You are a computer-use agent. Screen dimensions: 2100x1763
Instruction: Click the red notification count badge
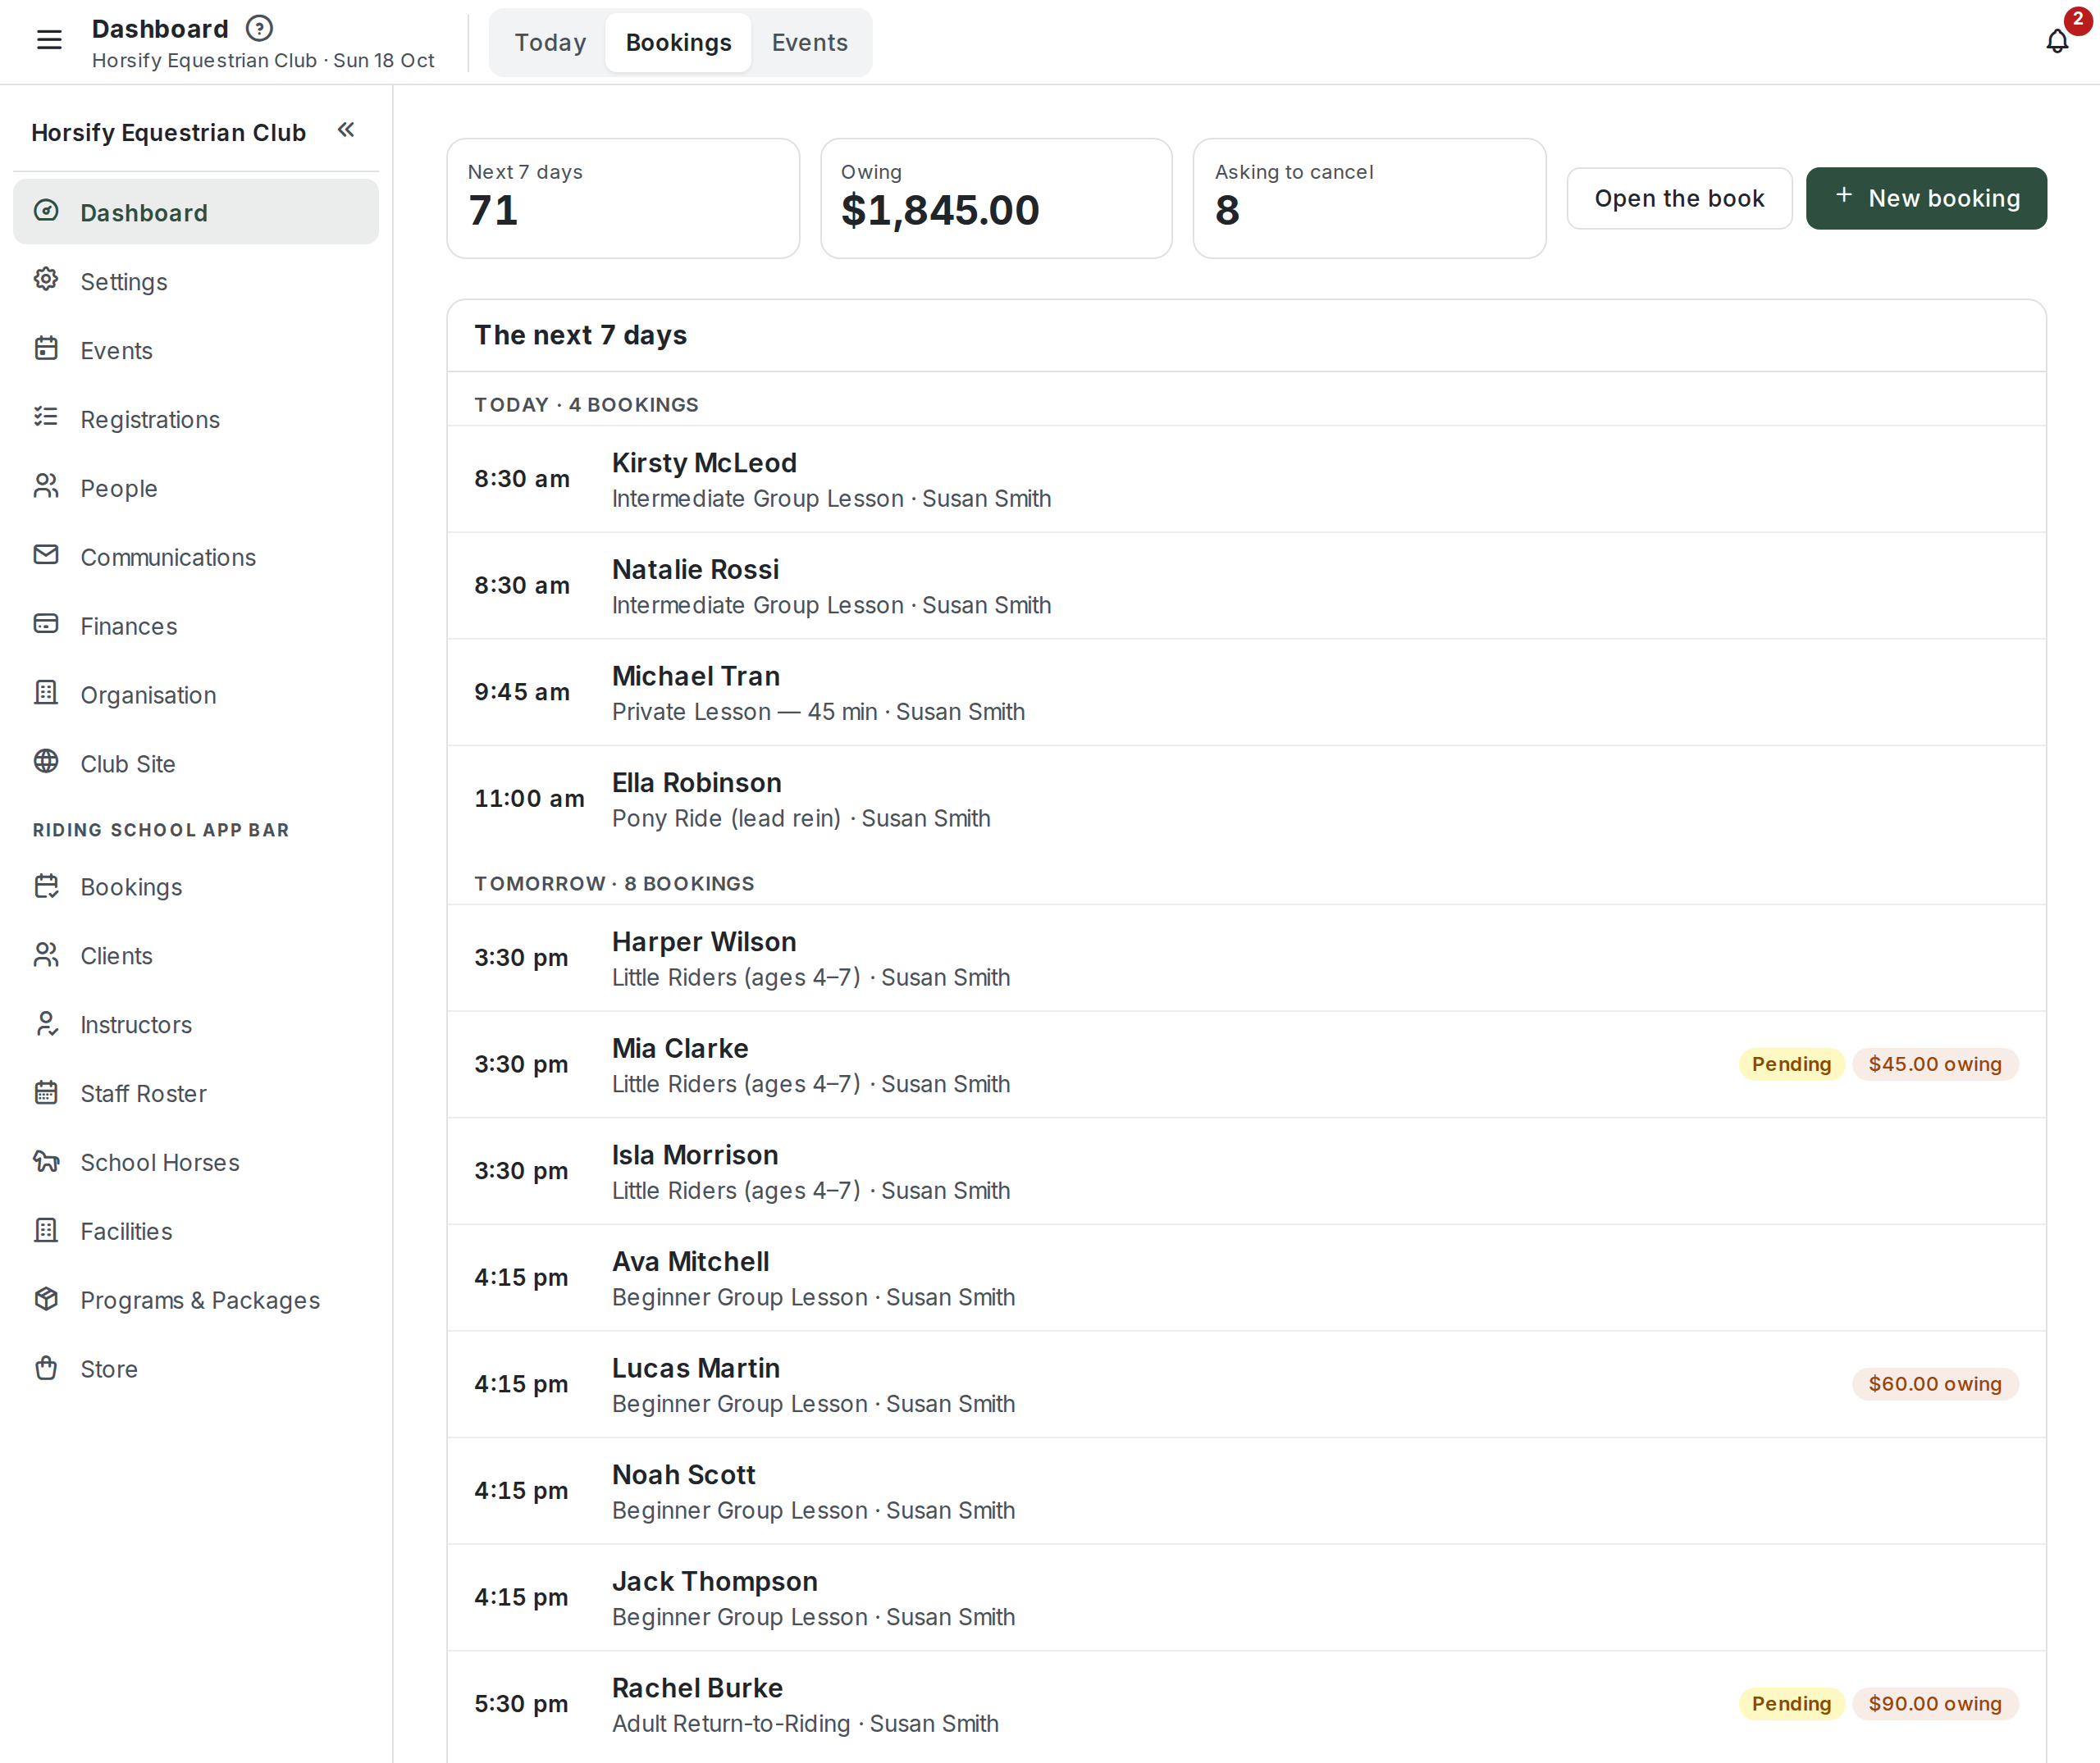[x=2077, y=19]
